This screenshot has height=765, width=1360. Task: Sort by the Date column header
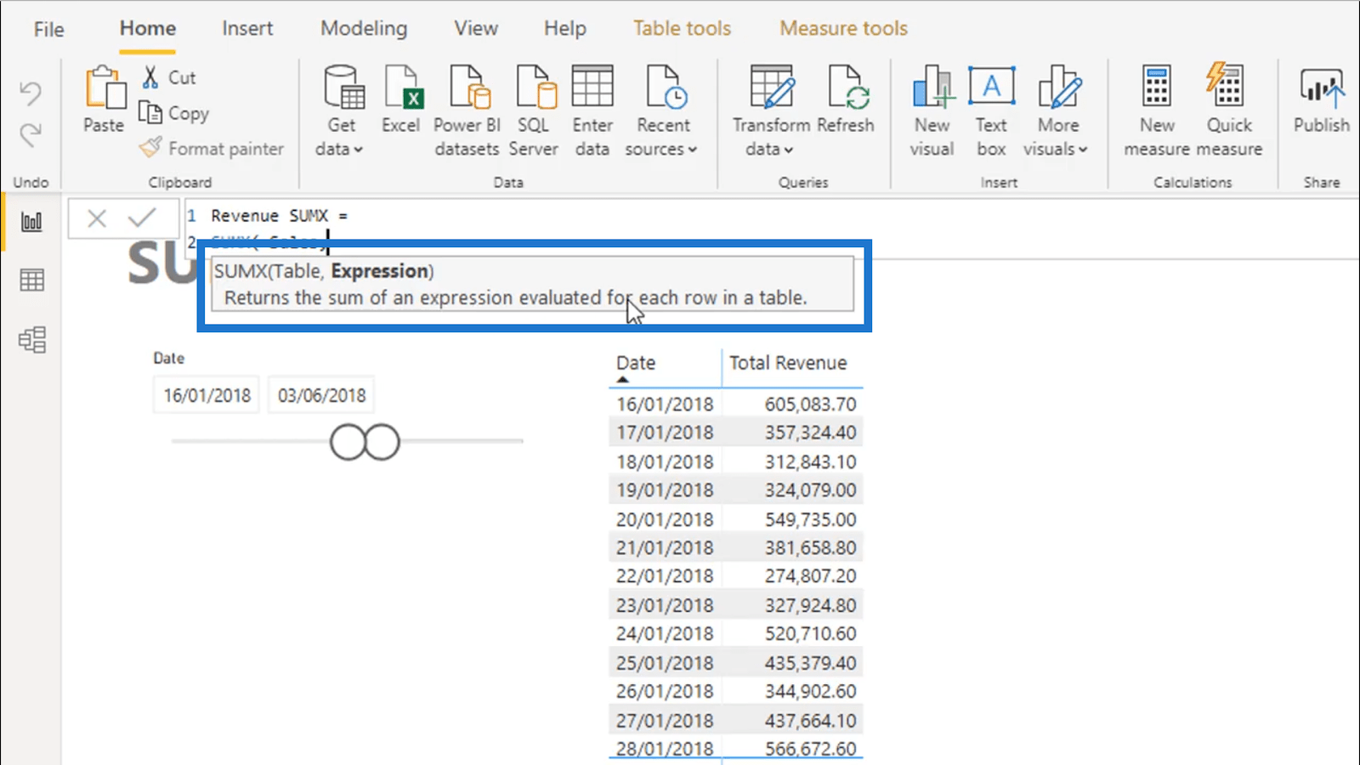pyautogui.click(x=636, y=363)
